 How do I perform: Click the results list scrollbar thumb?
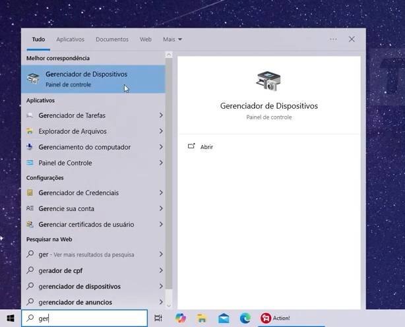pos(169,173)
